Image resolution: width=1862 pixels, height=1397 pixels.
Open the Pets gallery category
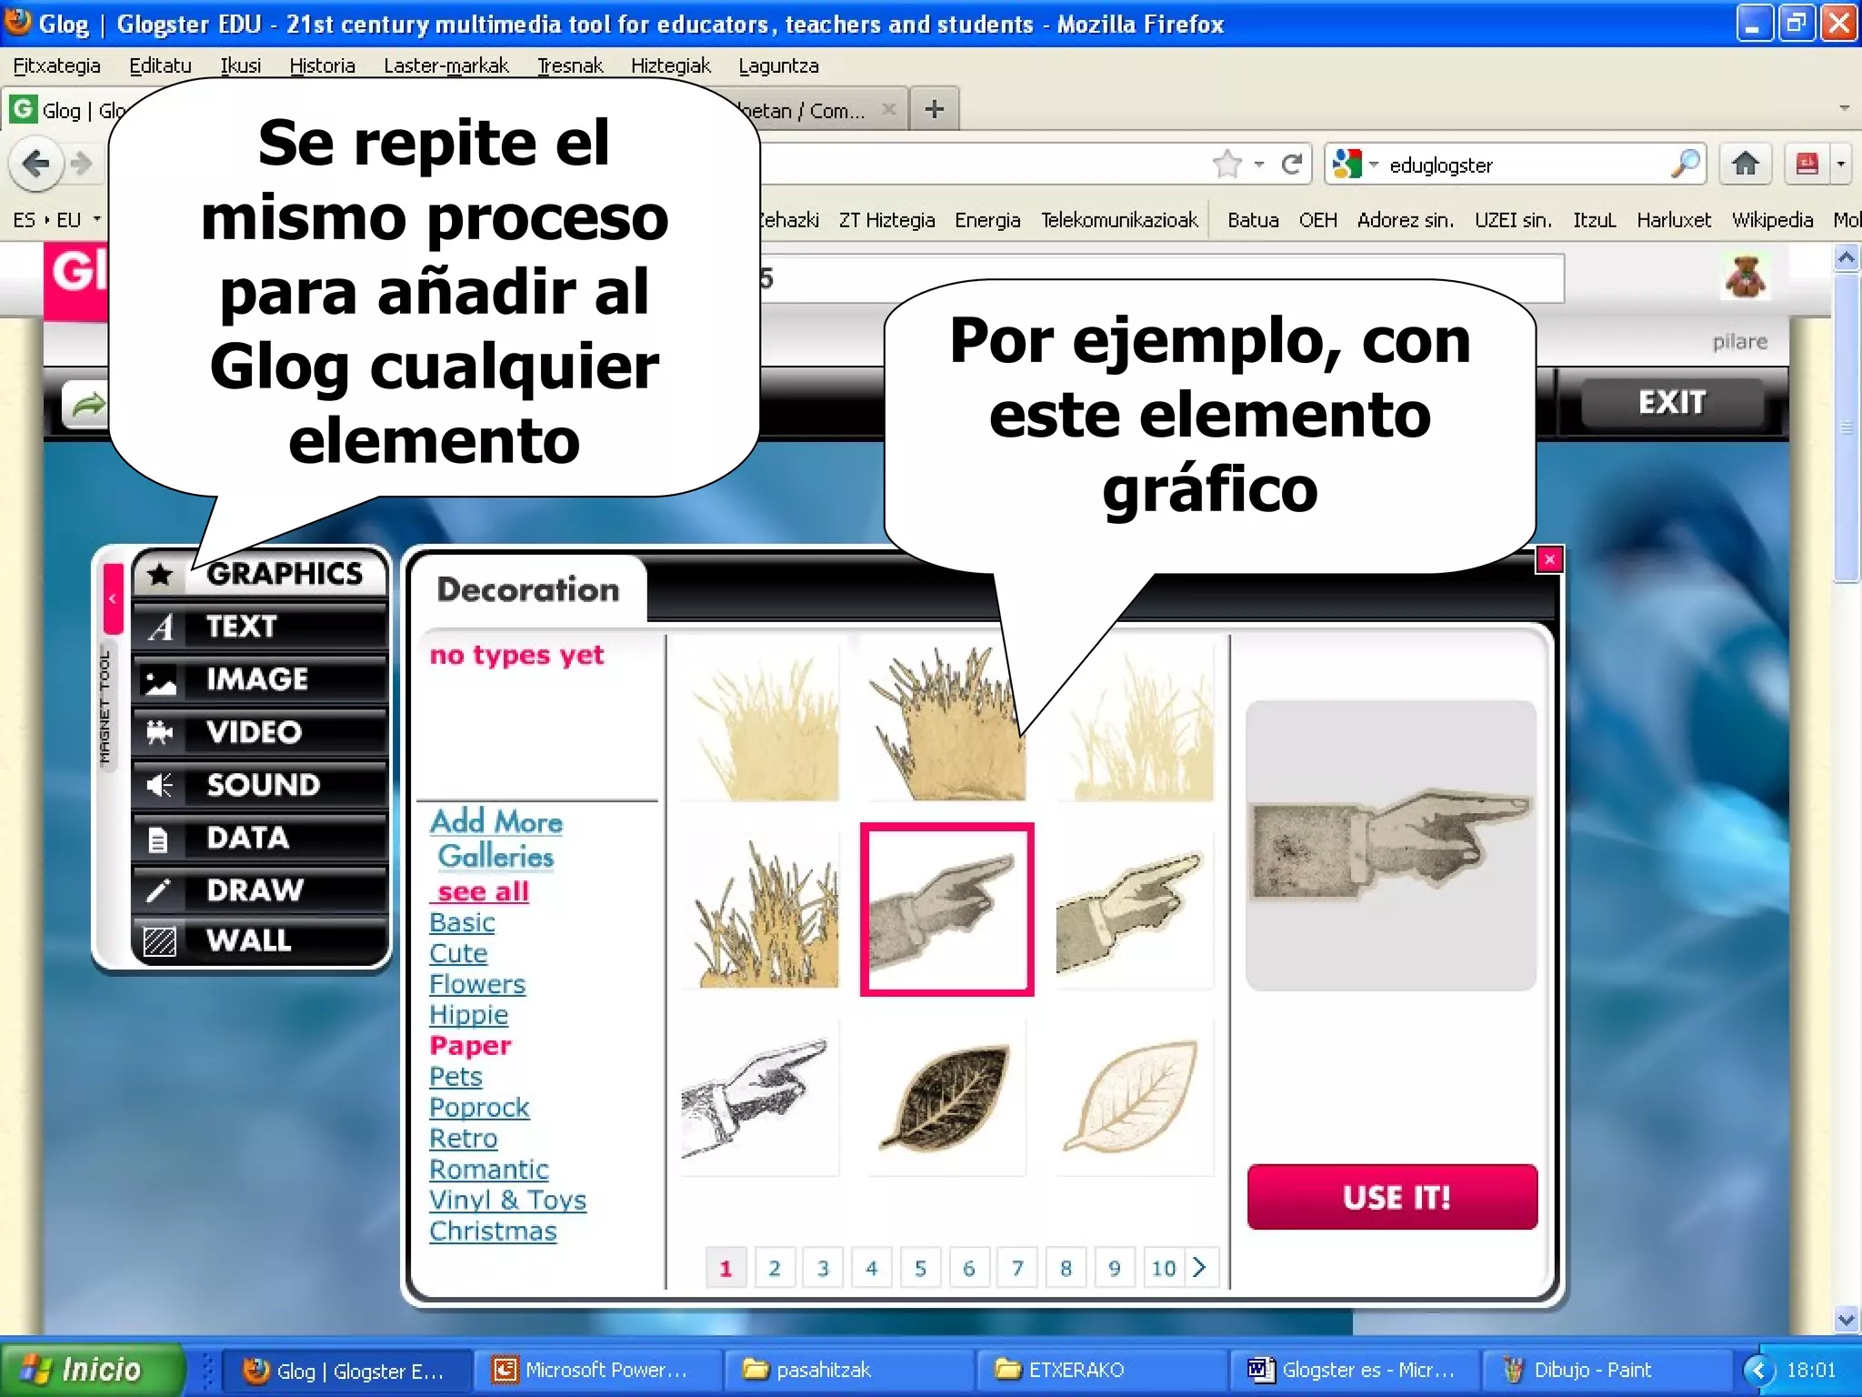[x=455, y=1077]
